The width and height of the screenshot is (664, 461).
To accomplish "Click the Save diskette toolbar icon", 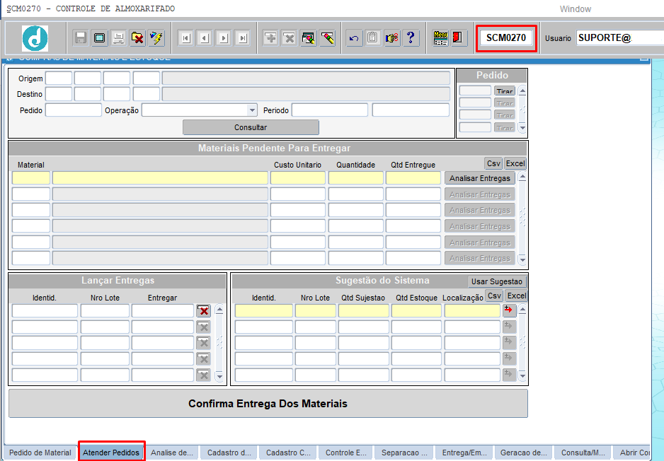I will (81, 38).
